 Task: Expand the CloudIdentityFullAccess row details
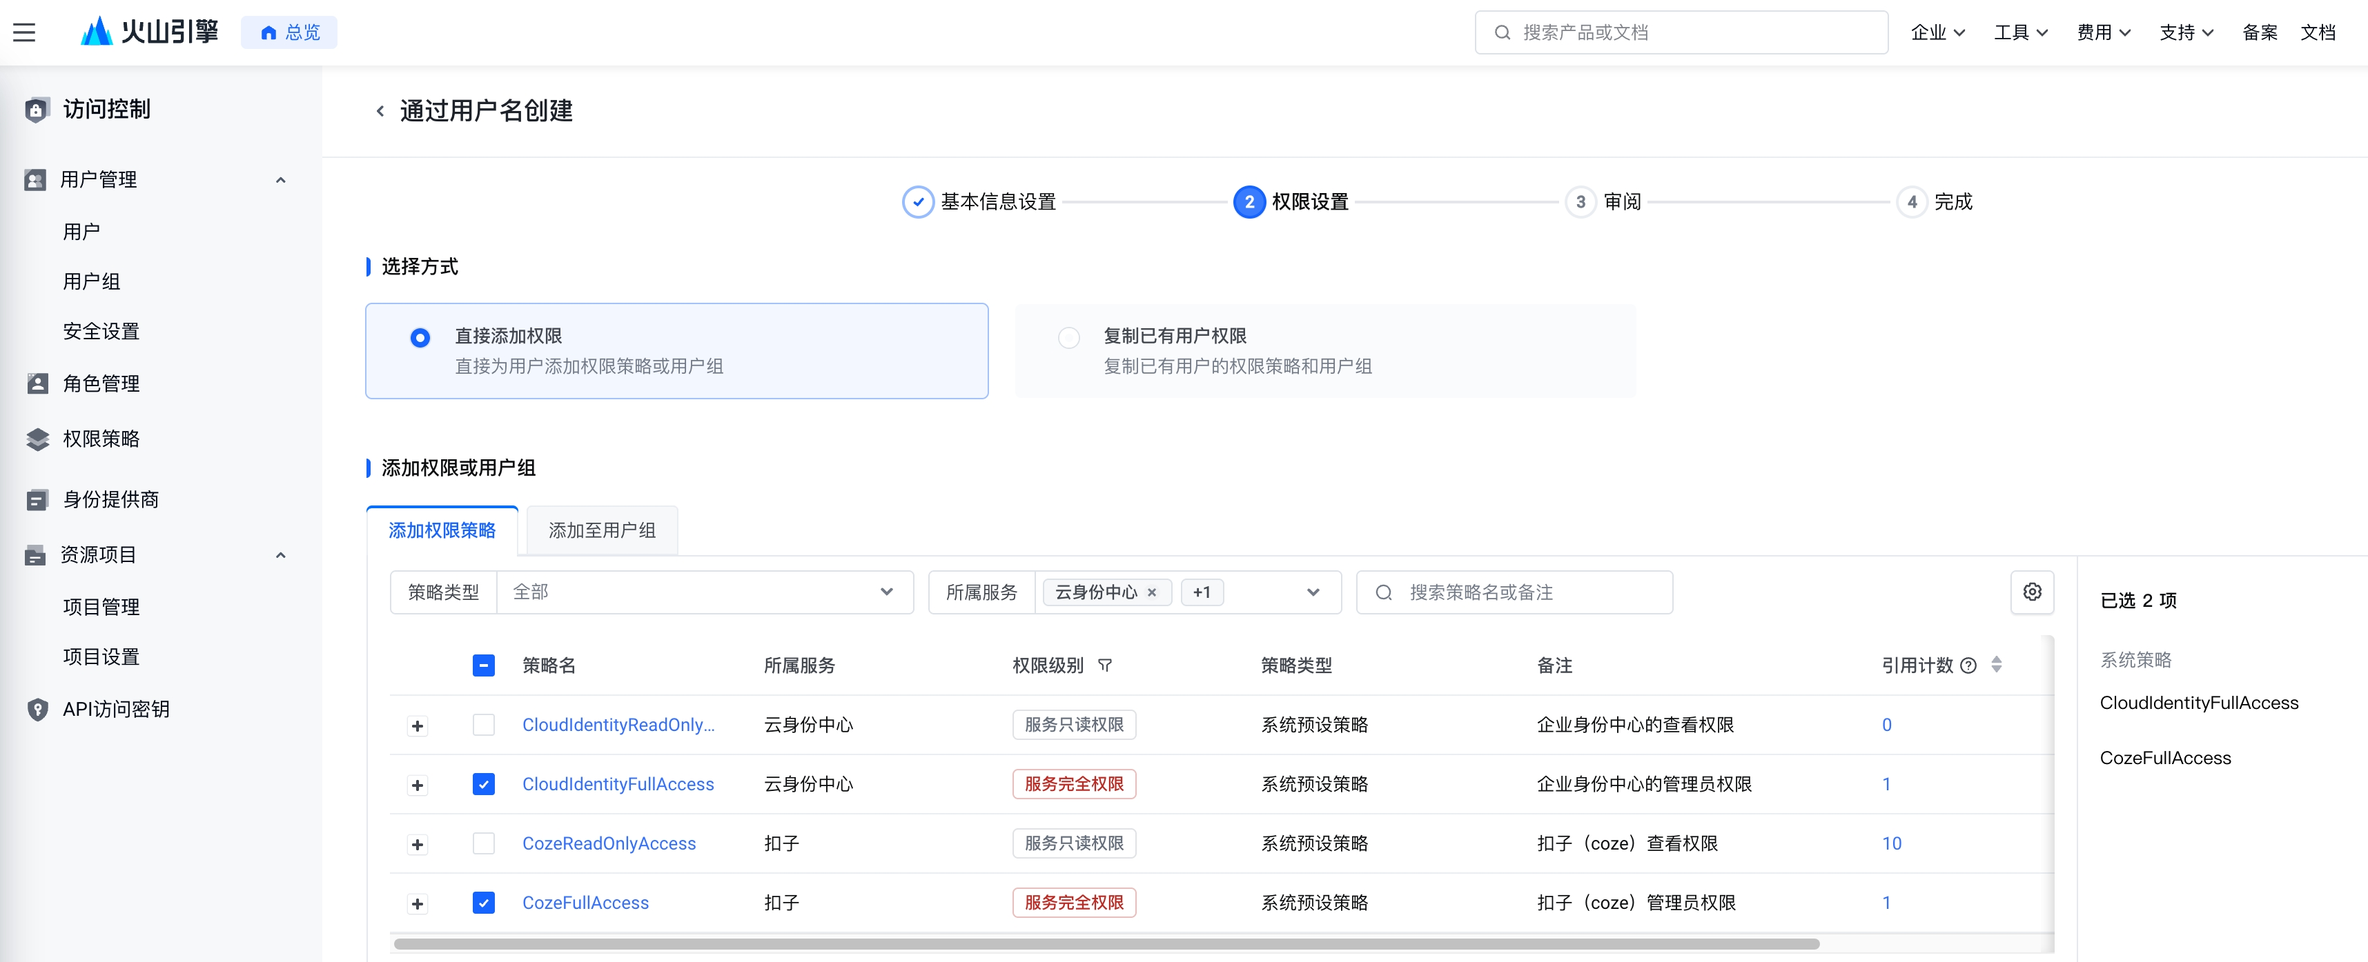click(418, 785)
